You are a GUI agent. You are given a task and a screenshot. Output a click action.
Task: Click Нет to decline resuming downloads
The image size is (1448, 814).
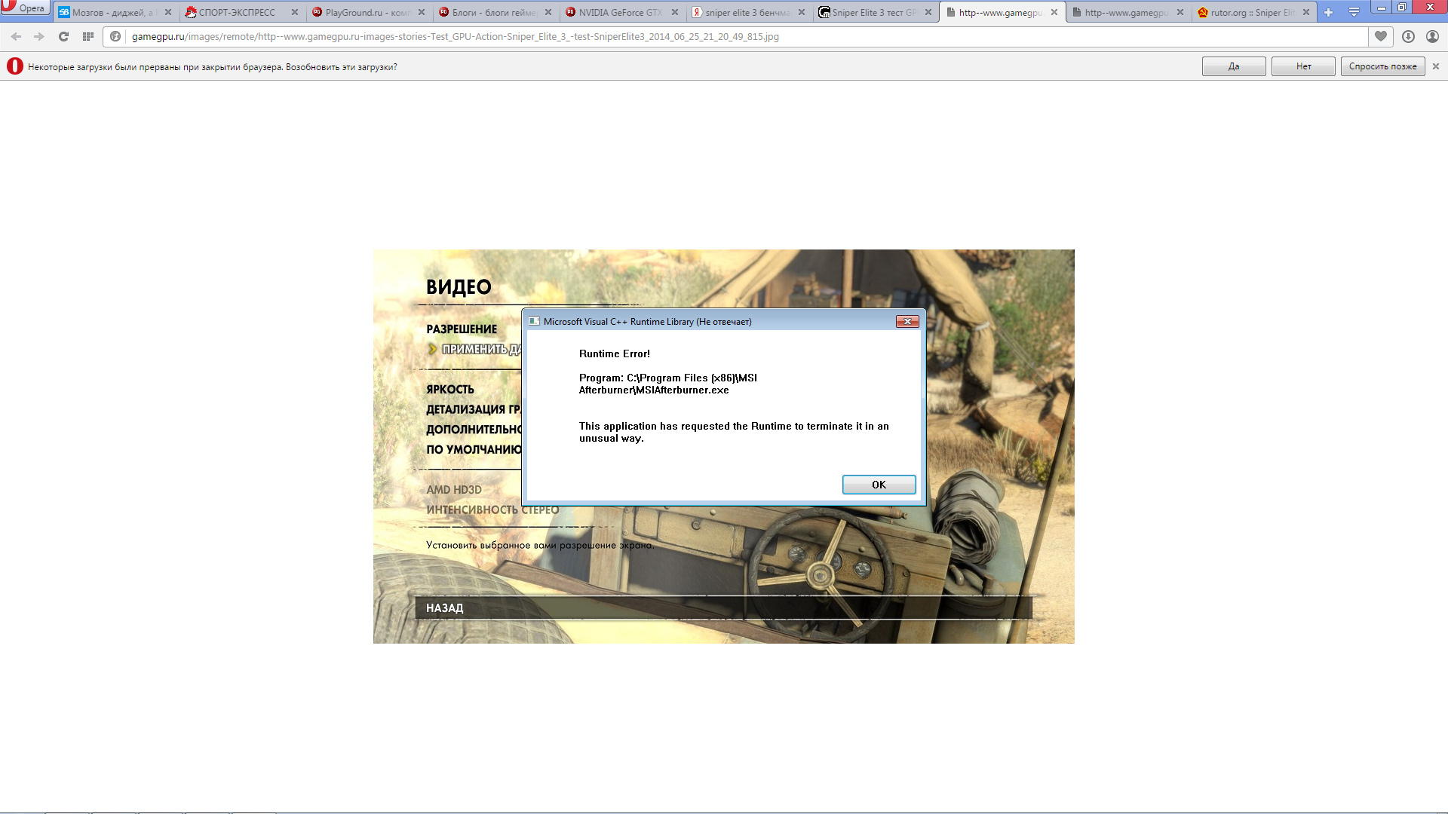(1303, 66)
